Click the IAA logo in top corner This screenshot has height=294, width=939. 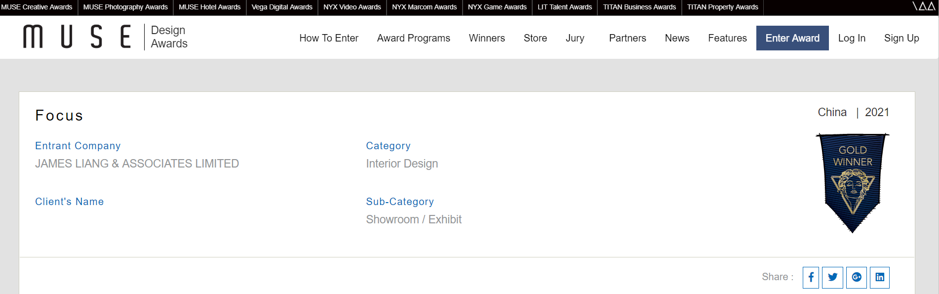(924, 6)
